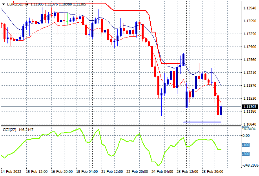Click the 15 Feb 12:00 time label

[36, 172]
